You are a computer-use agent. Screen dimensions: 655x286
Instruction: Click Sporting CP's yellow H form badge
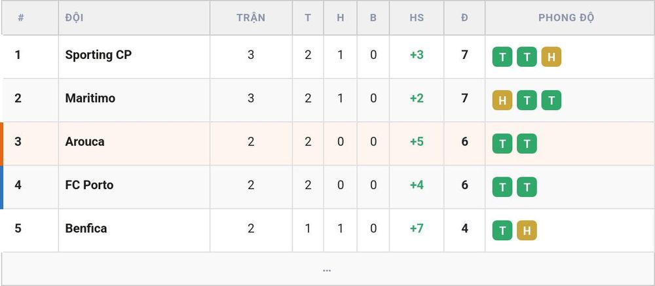(x=551, y=57)
